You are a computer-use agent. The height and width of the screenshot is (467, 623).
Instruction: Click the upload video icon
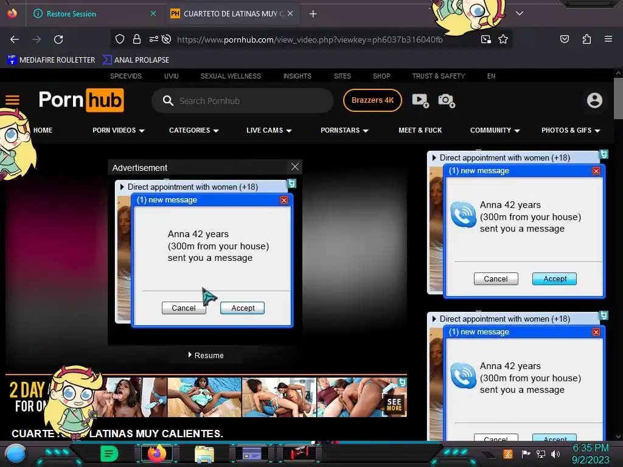tap(420, 100)
